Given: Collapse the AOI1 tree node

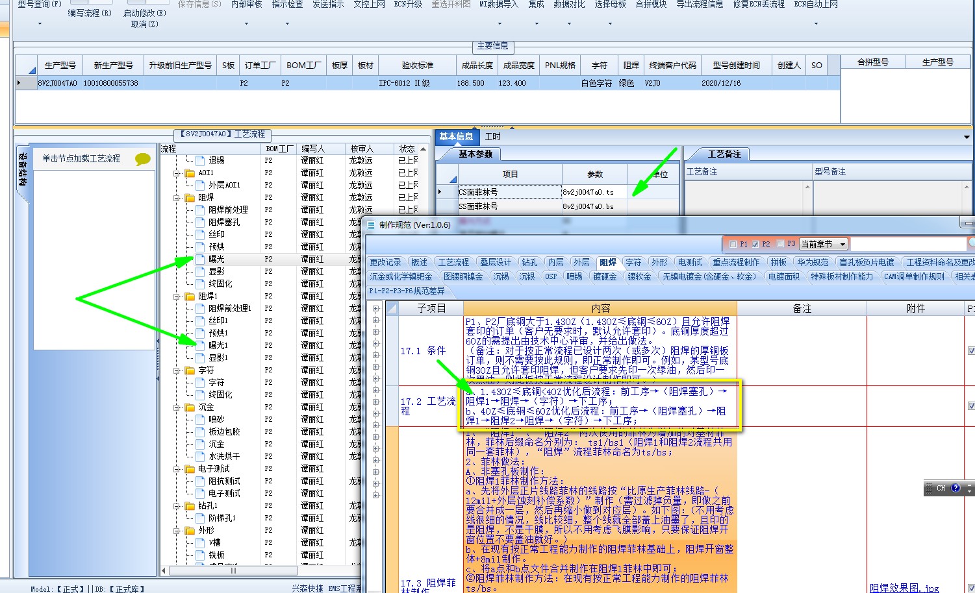Looking at the screenshot, I should 177,173.
